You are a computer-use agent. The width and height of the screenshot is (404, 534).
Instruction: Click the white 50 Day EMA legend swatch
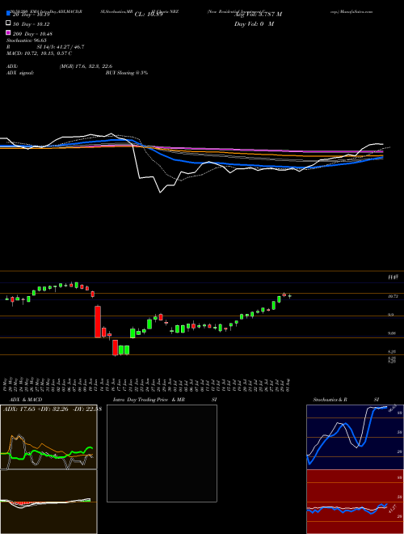point(8,23)
